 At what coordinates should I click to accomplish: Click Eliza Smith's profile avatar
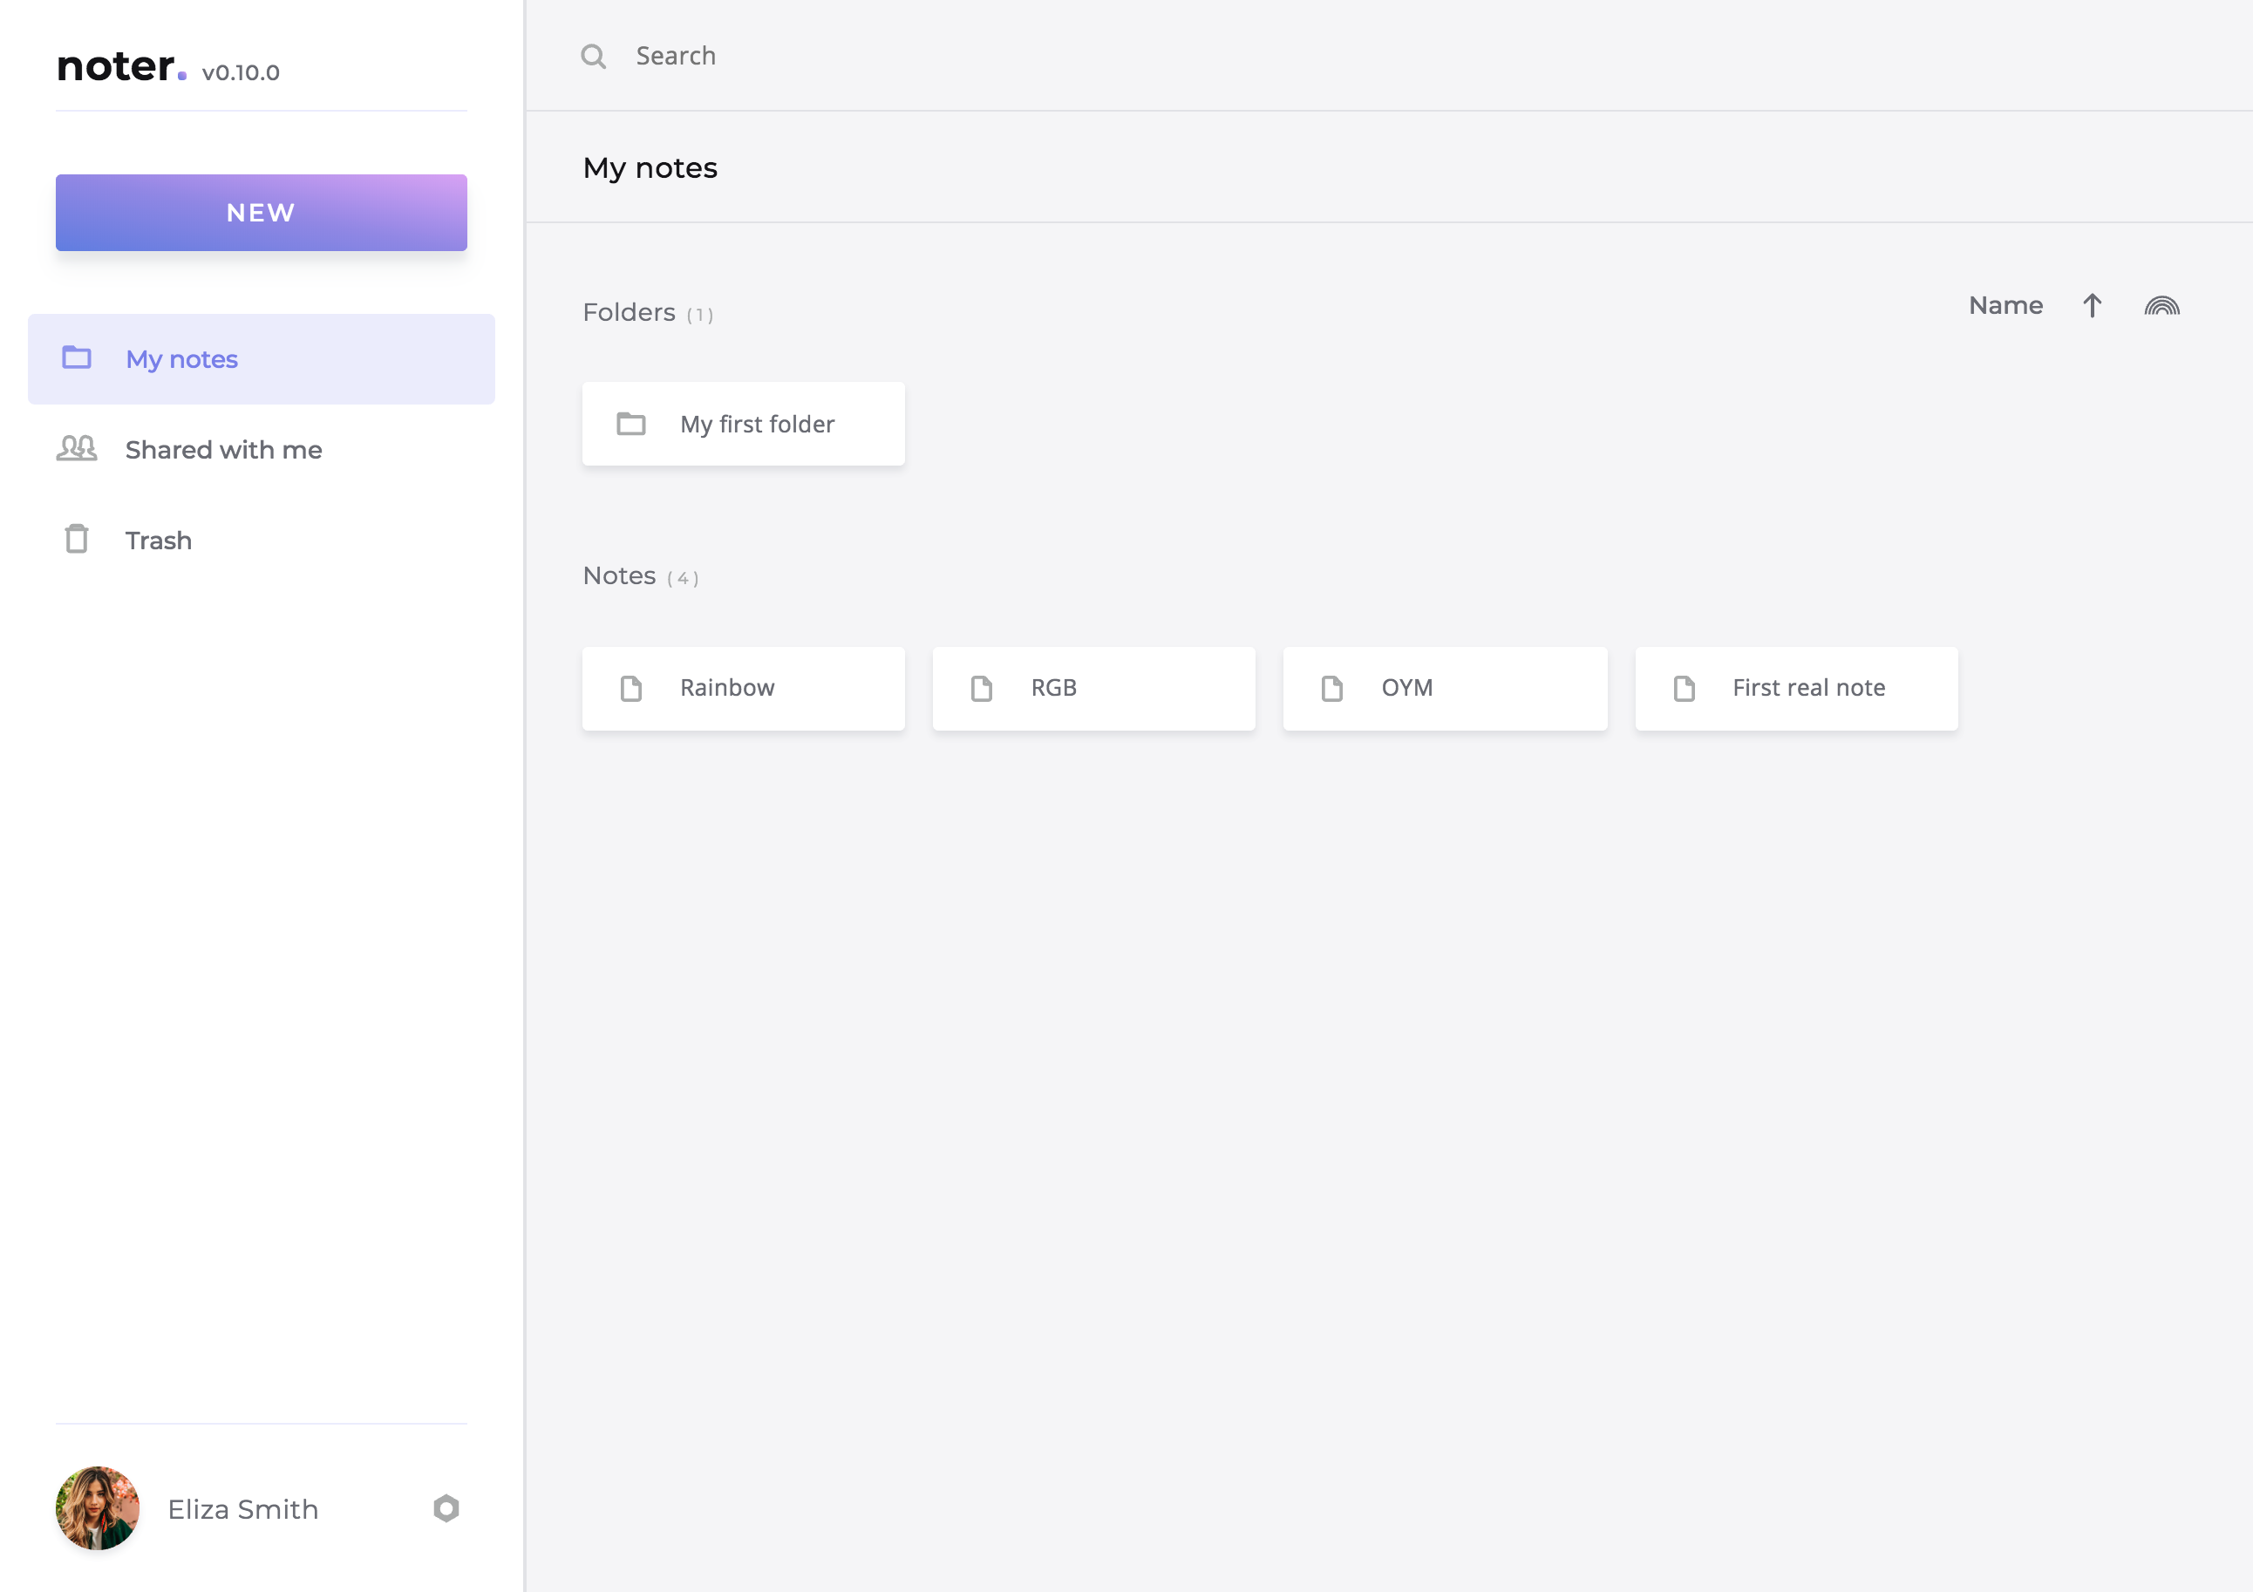[97, 1507]
